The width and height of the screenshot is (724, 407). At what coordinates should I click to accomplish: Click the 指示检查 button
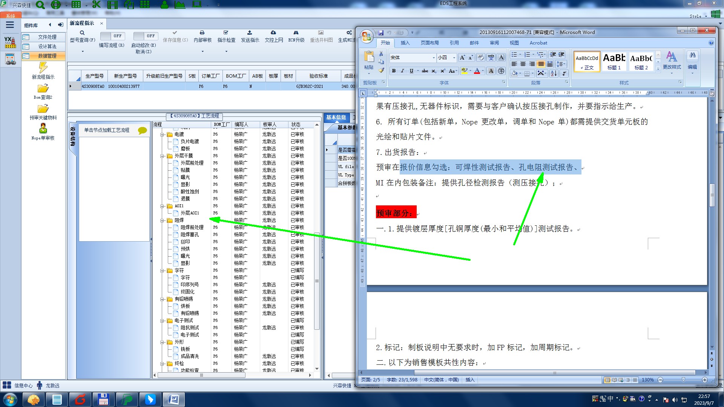[x=226, y=37]
